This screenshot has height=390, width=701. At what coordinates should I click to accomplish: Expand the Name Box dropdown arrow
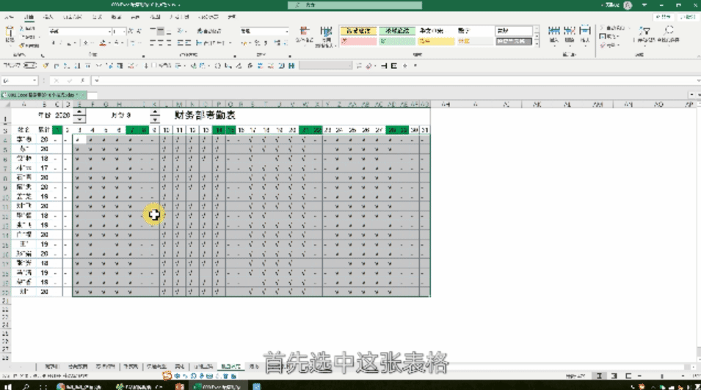(34, 80)
